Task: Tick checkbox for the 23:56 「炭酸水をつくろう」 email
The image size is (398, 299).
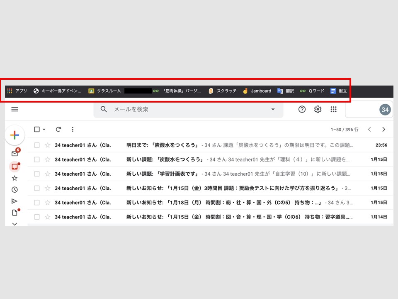Action: (x=37, y=145)
